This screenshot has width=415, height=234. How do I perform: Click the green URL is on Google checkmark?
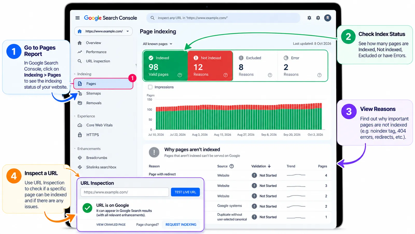[87, 208]
